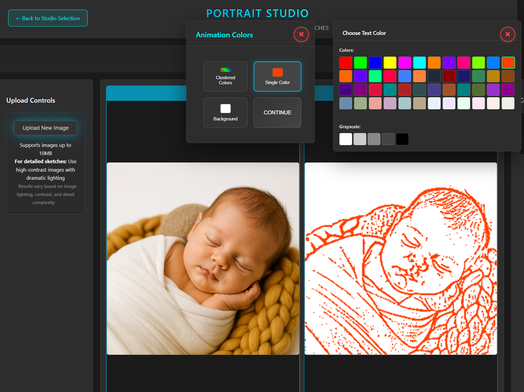Select the Clustered Colors option
The image size is (524, 392).
[x=225, y=76]
